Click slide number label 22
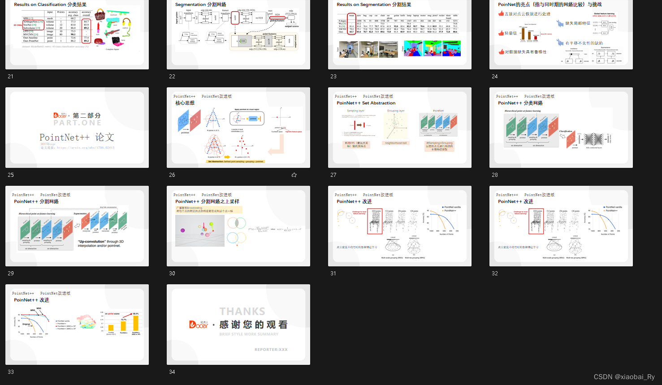This screenshot has height=385, width=662. (x=172, y=77)
